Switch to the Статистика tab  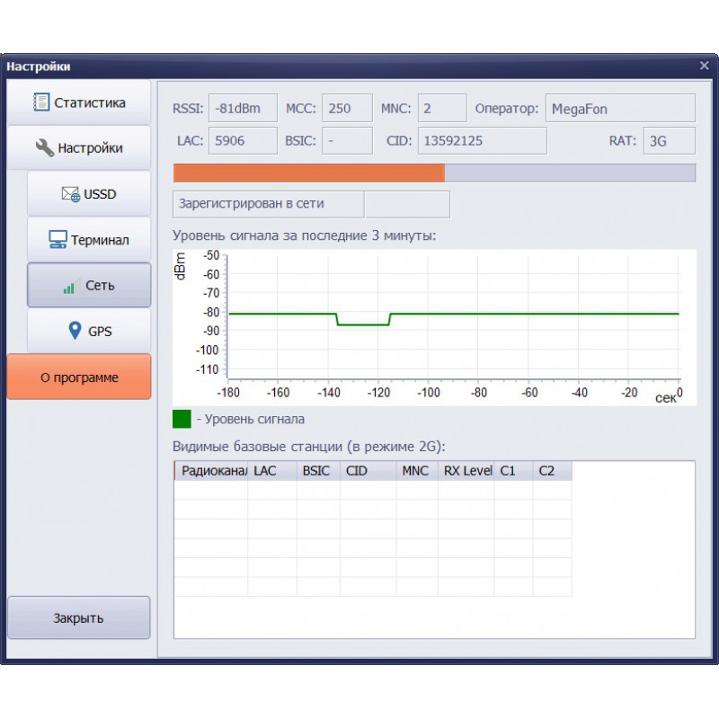tap(79, 102)
